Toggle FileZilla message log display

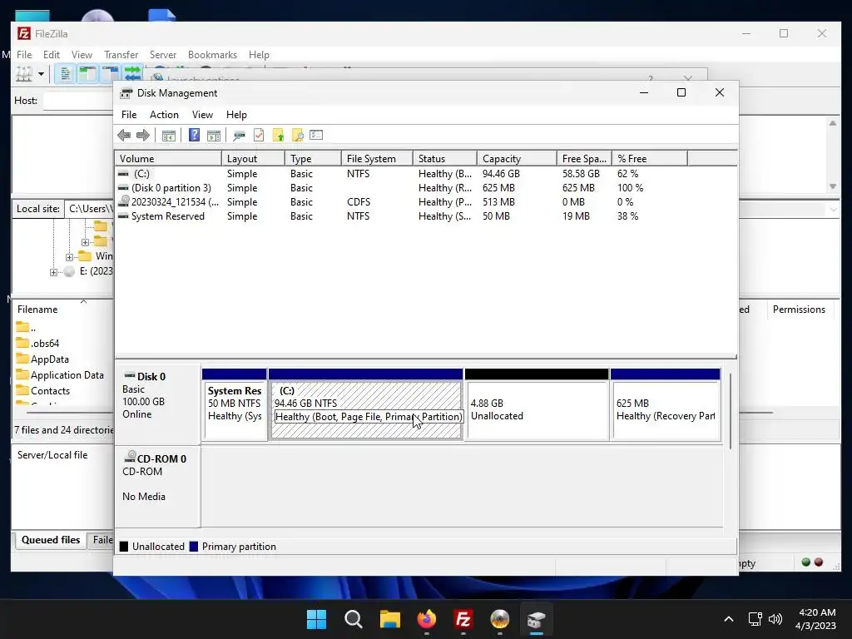tap(65, 73)
